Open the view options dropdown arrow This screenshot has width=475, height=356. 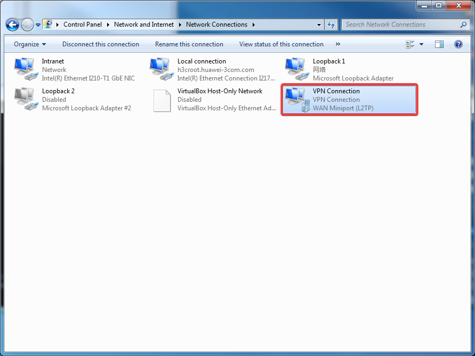click(x=421, y=45)
